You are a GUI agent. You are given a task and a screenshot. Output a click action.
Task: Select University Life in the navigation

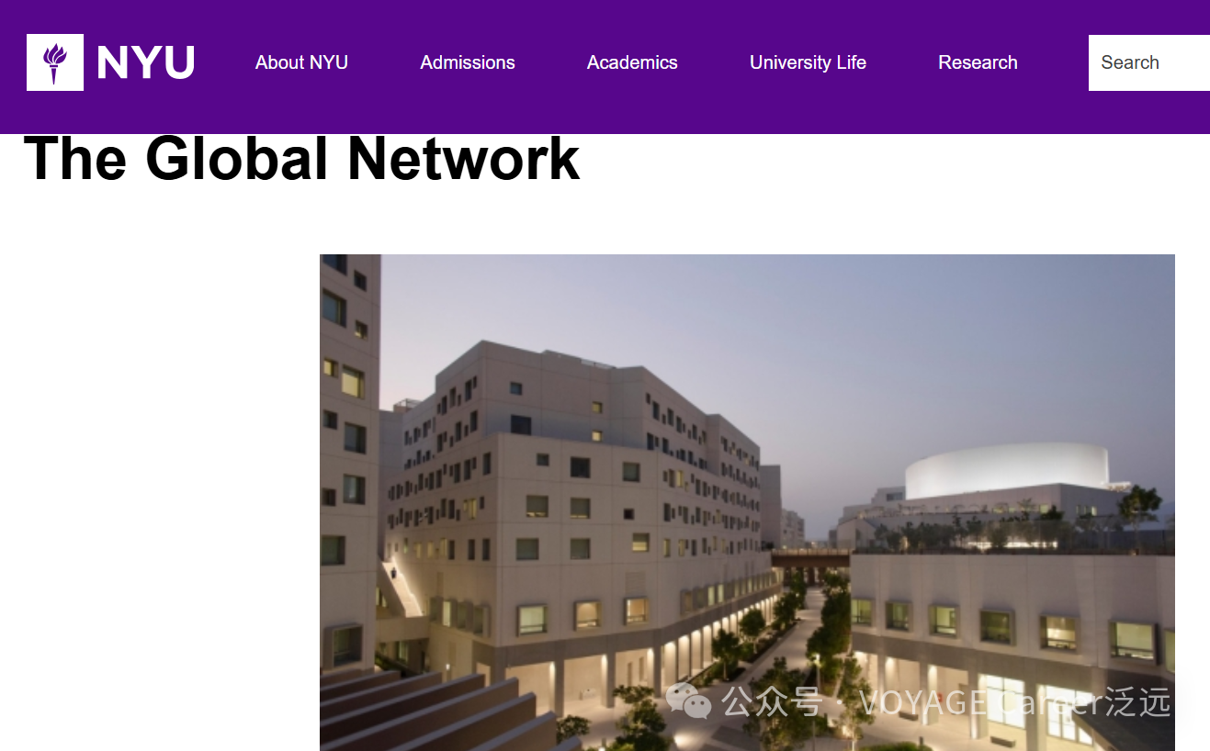click(x=808, y=62)
